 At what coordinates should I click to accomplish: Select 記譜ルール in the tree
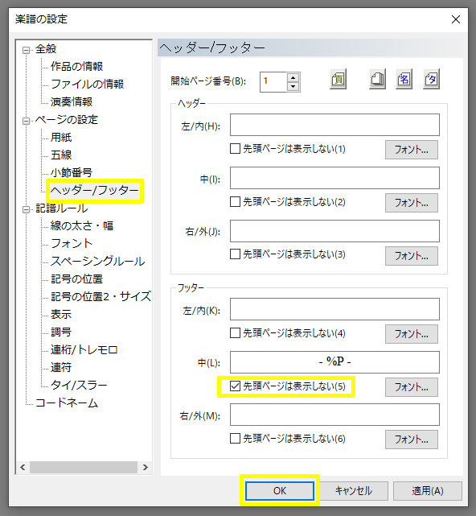[x=61, y=208]
